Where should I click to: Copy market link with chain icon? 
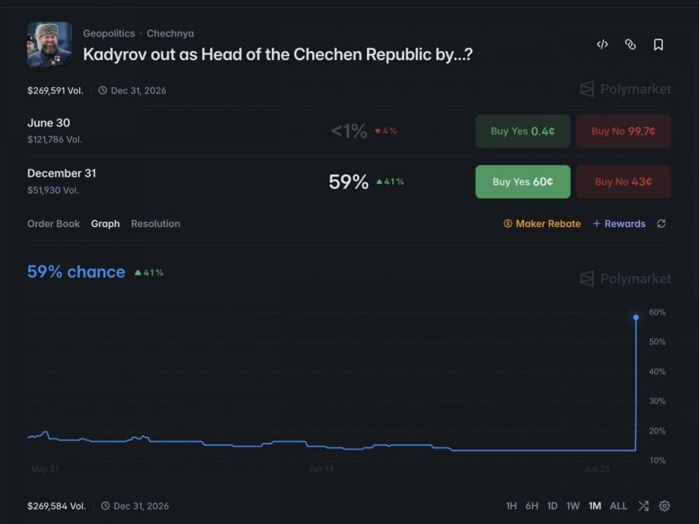(630, 44)
